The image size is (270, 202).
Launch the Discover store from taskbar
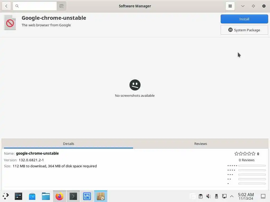[32, 196]
